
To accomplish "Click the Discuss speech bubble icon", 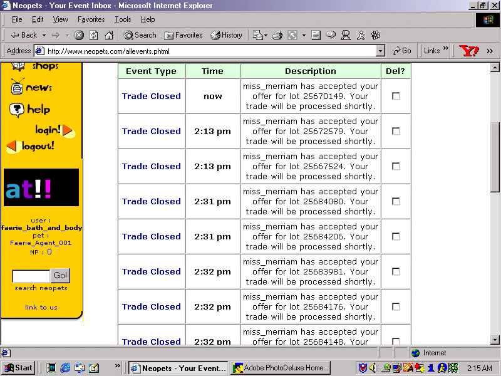I will pos(331,35).
